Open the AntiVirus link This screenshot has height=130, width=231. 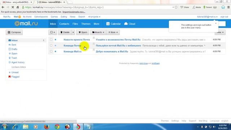pos(144,64)
